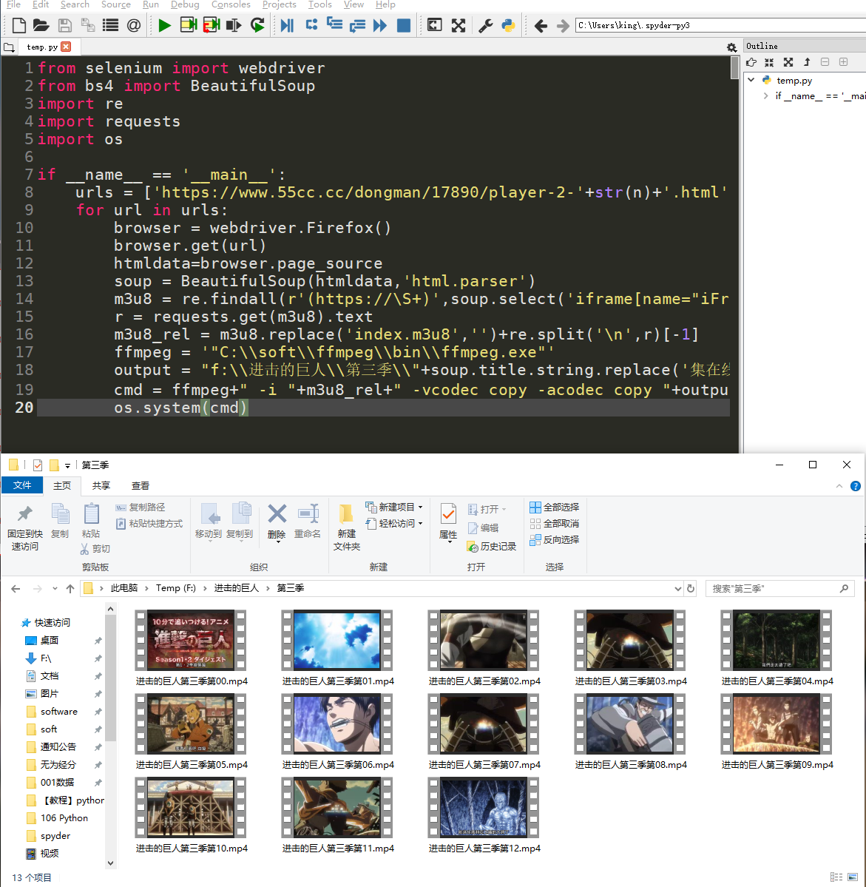Close the temp.py editor tab
The height and width of the screenshot is (887, 866).
pyautogui.click(x=66, y=47)
